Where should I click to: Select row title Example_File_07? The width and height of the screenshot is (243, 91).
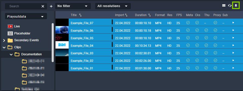(x=82, y=23)
